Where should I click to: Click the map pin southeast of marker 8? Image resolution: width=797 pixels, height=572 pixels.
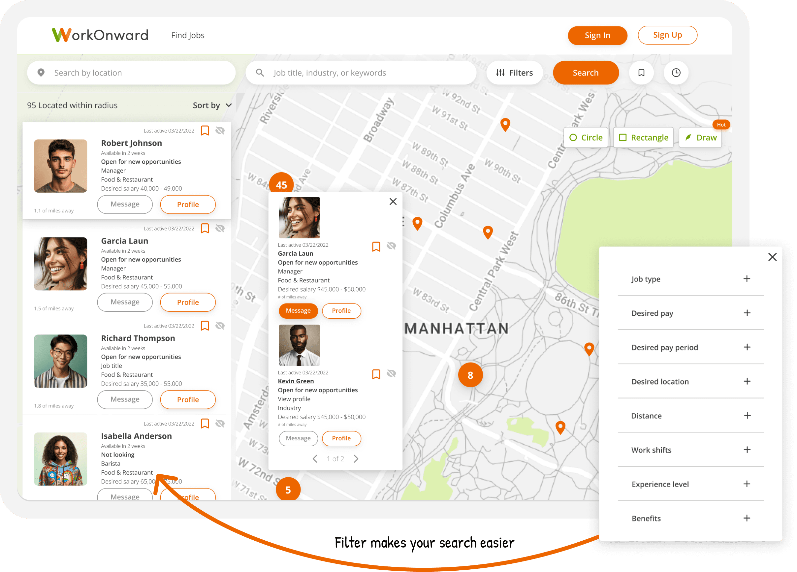[560, 428]
